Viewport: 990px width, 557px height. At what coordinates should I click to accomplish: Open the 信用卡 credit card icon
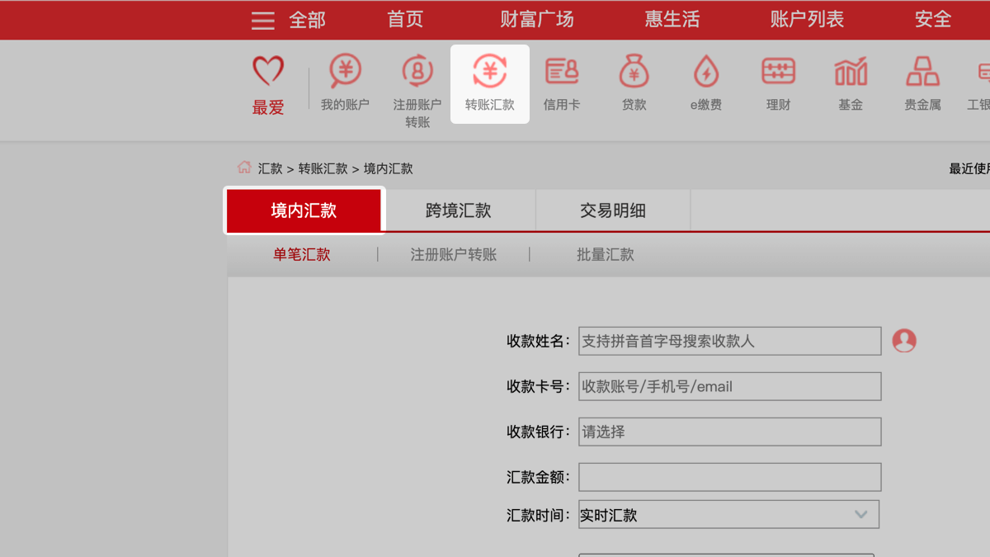[x=562, y=73]
